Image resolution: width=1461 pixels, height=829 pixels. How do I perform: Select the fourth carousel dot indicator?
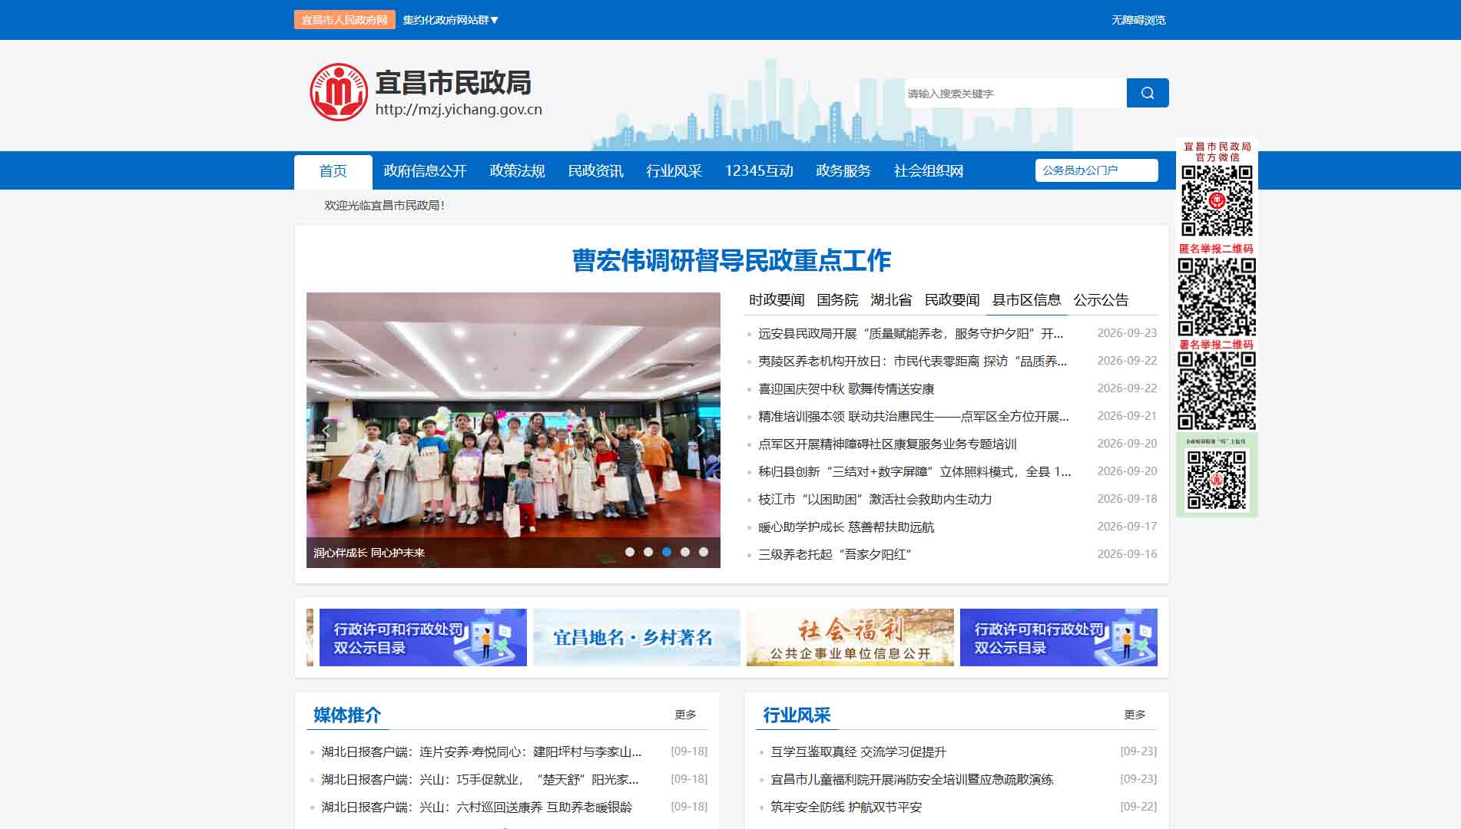(x=685, y=552)
